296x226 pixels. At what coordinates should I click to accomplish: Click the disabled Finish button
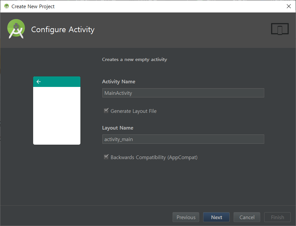point(278,217)
